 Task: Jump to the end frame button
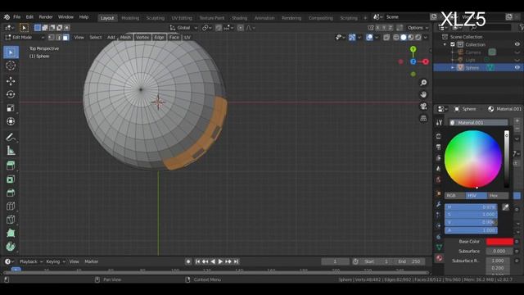pyautogui.click(x=237, y=261)
